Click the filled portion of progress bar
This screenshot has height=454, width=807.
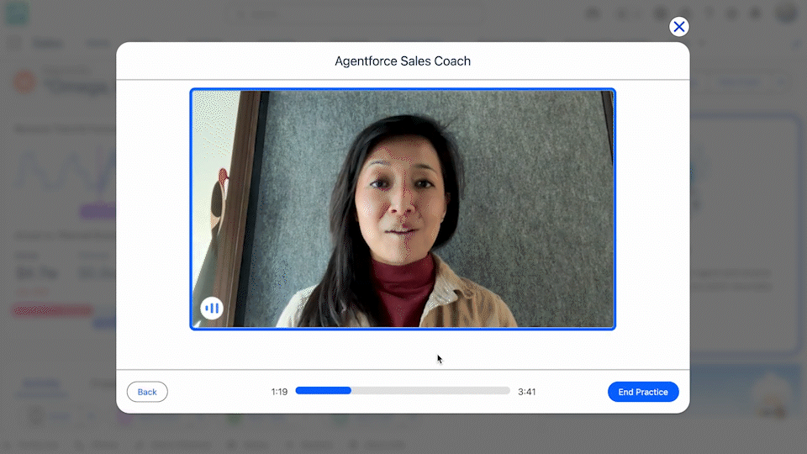pyautogui.click(x=323, y=391)
